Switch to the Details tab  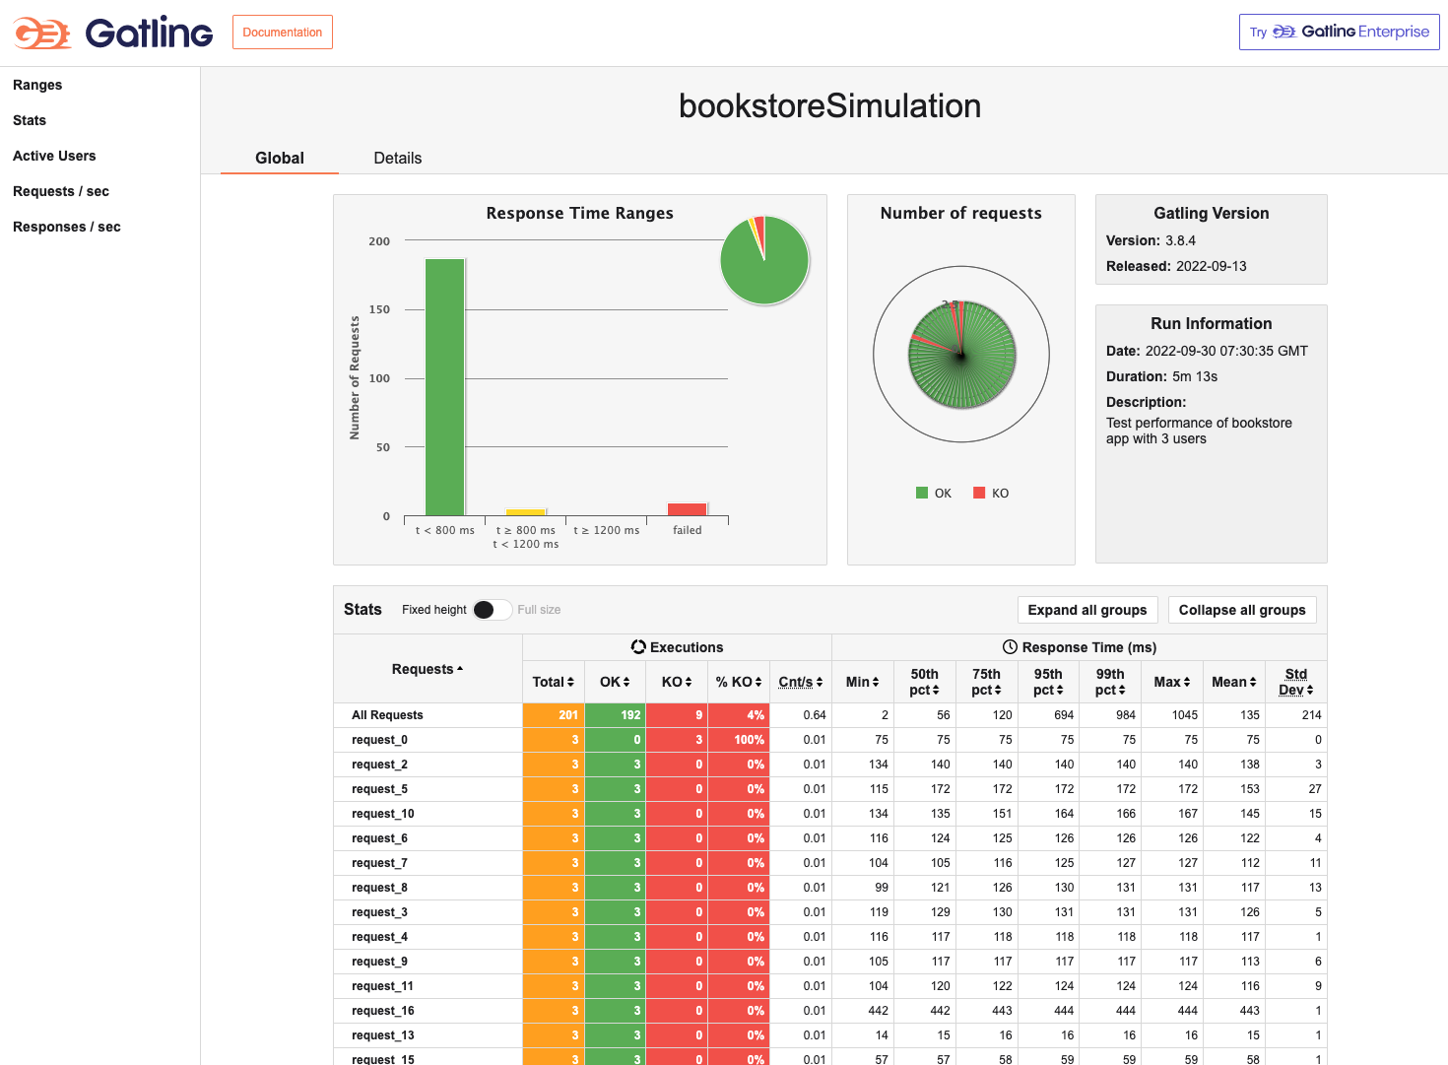click(398, 158)
